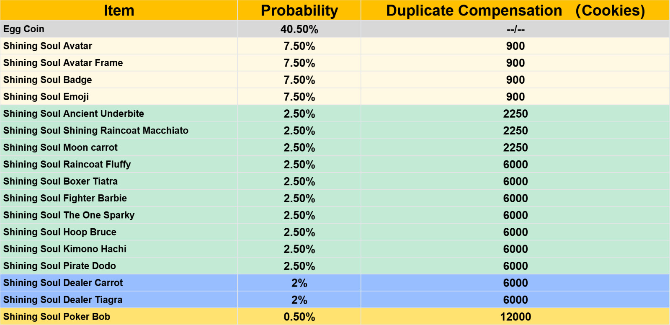The height and width of the screenshot is (325, 670).
Task: Select the 12000 compensation cell
Action: click(515, 316)
